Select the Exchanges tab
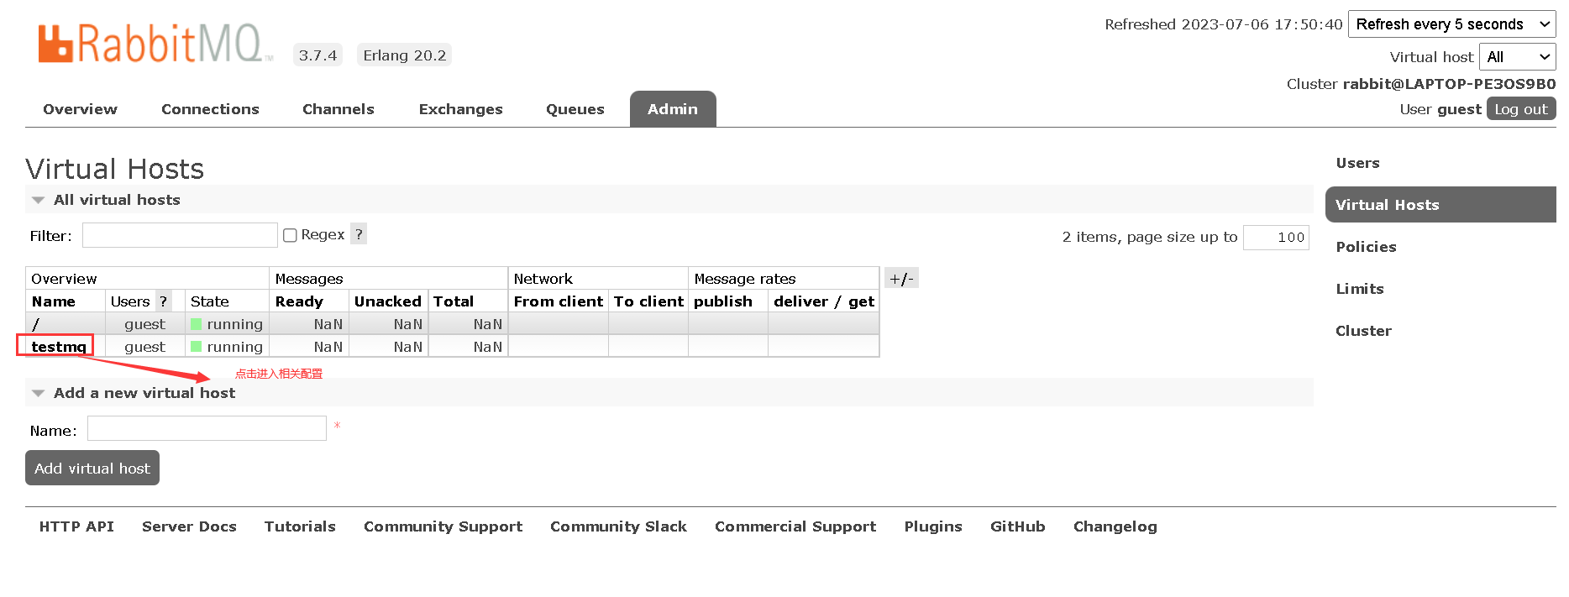1569x597 pixels. [x=461, y=109]
